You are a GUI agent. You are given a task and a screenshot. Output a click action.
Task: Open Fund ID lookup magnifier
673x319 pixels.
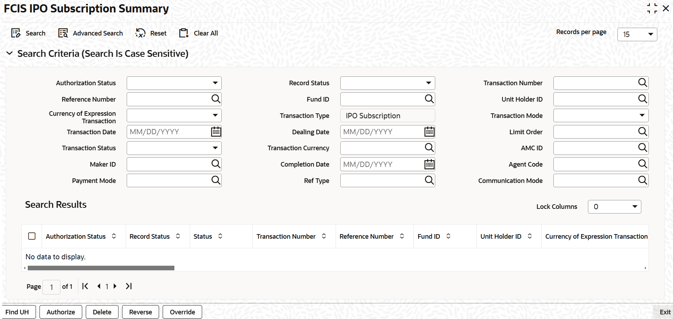coord(429,99)
